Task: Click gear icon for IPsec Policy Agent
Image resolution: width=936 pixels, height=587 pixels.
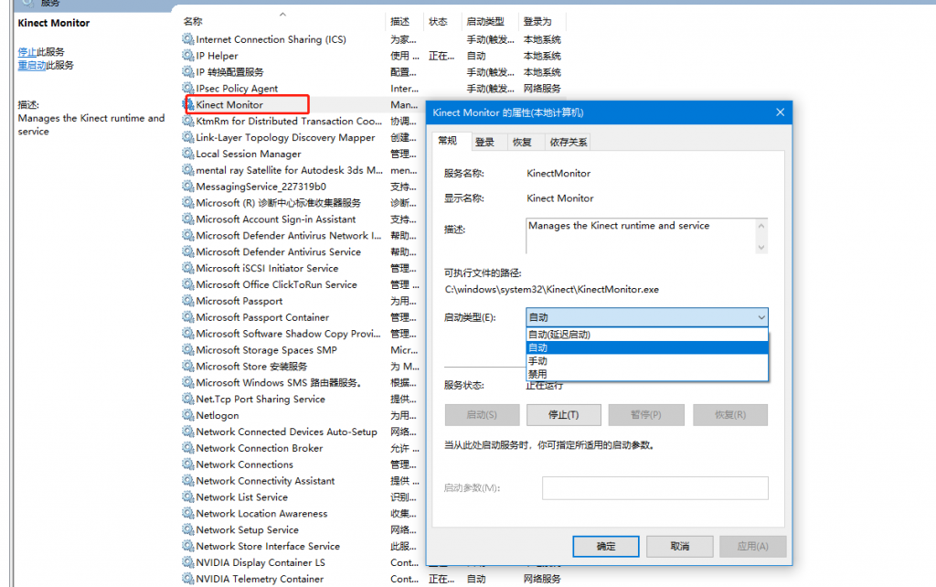Action: pyautogui.click(x=188, y=89)
